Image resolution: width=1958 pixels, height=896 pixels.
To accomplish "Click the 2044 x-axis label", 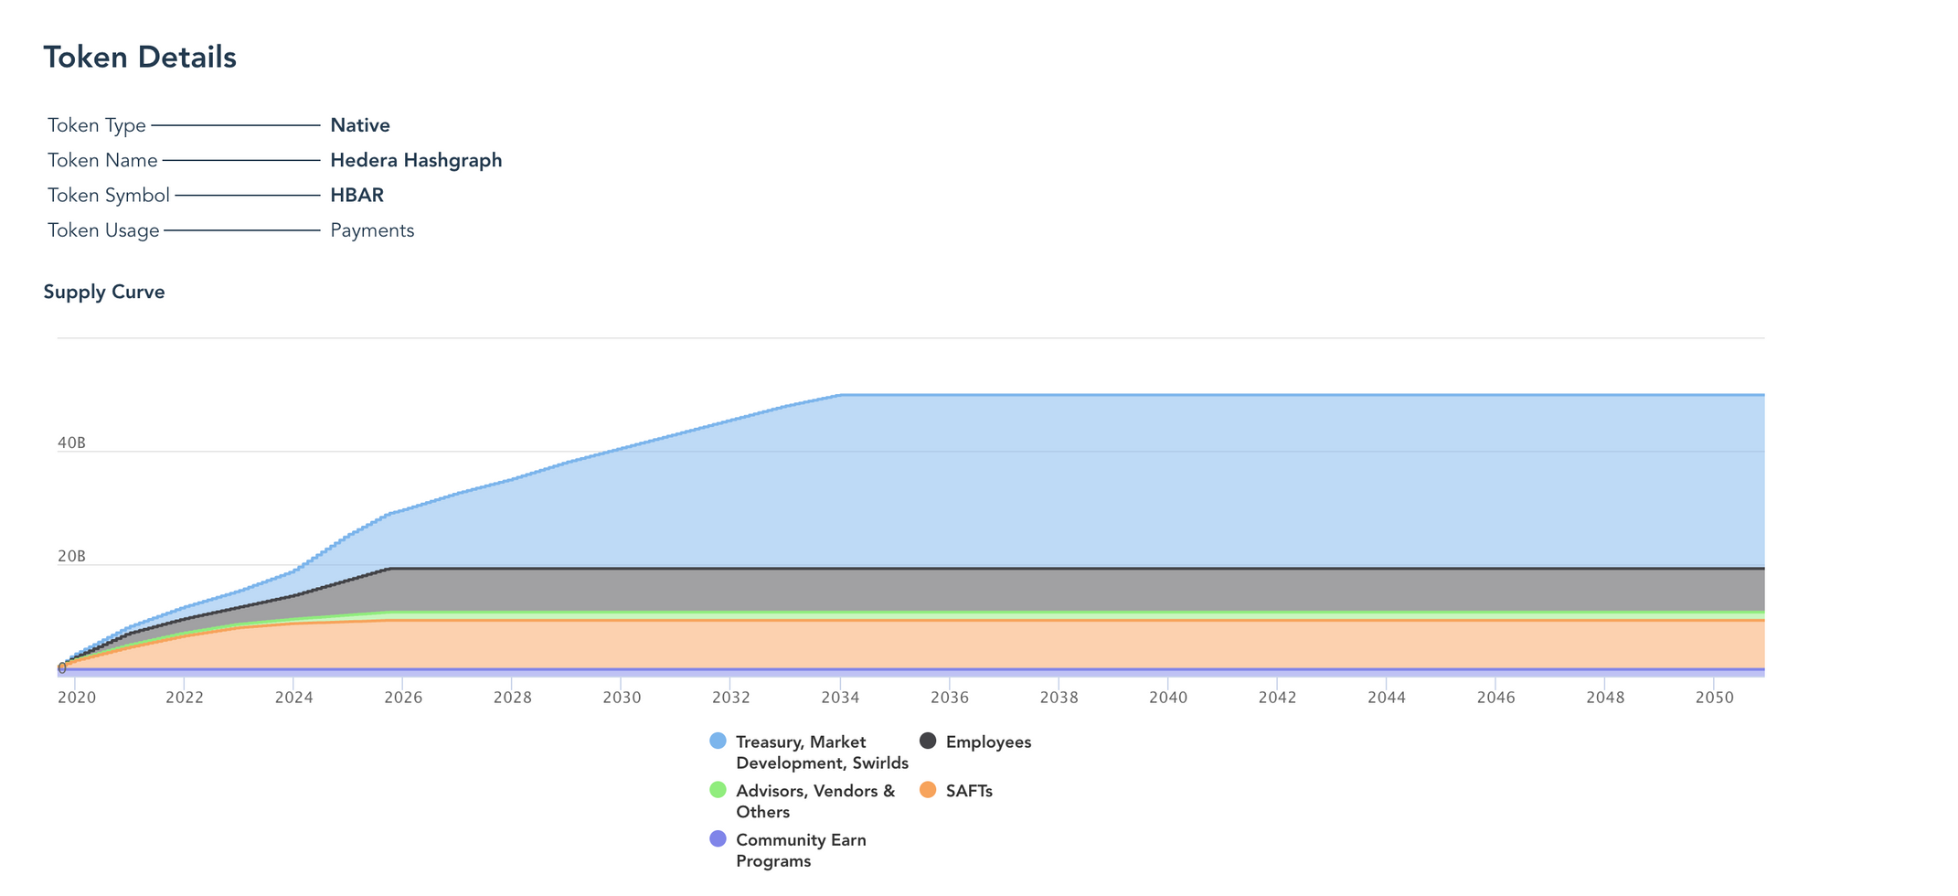I will click(x=1387, y=698).
